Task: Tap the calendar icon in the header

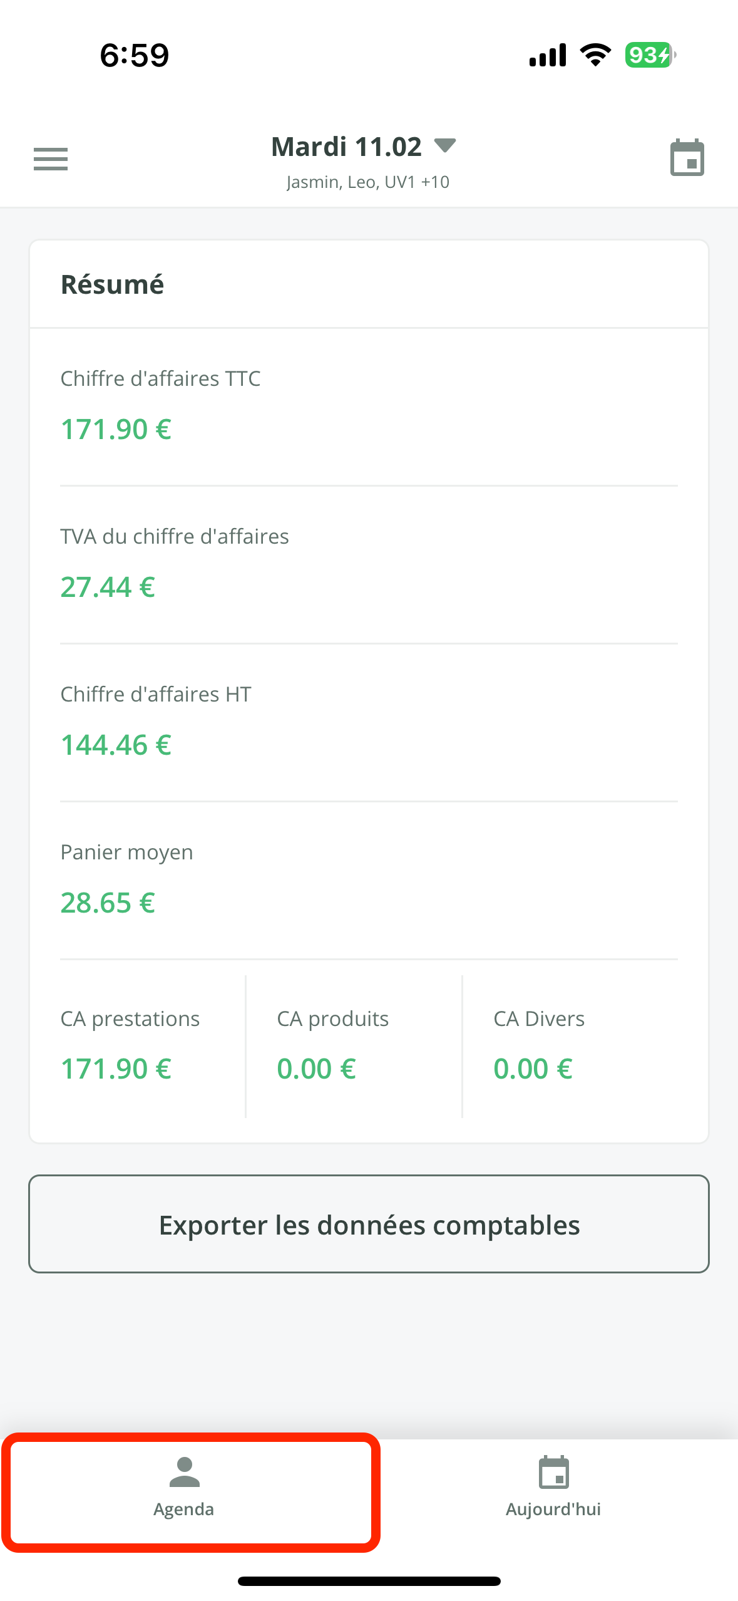Action: pos(687,158)
